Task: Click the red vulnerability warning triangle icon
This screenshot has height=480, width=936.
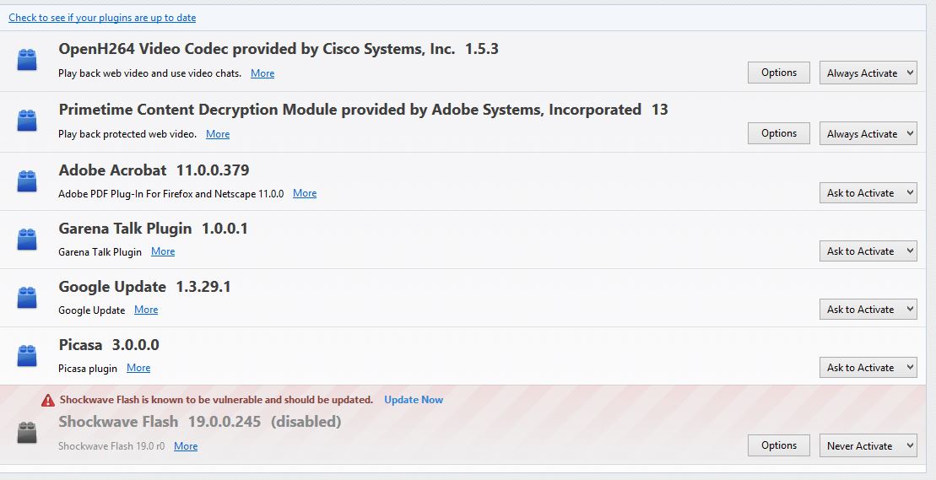Action: click(48, 400)
